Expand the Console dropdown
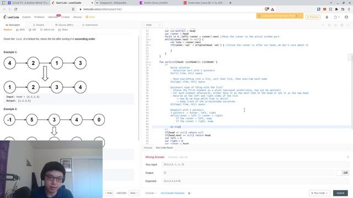 click(151, 193)
